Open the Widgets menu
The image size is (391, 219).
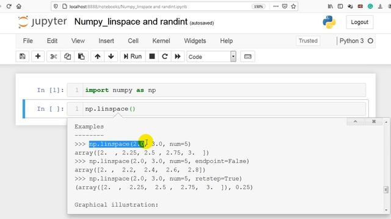[x=195, y=41]
